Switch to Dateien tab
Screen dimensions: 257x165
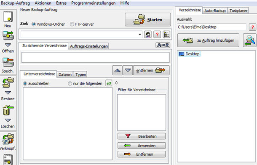65,75
